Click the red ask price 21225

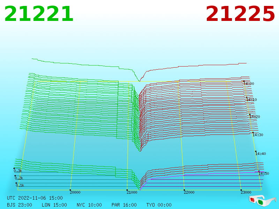coord(240,14)
